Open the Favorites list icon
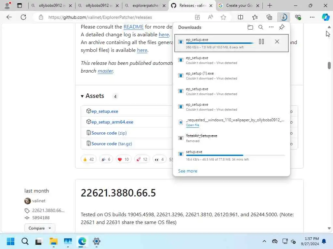 pyautogui.click(x=255, y=17)
